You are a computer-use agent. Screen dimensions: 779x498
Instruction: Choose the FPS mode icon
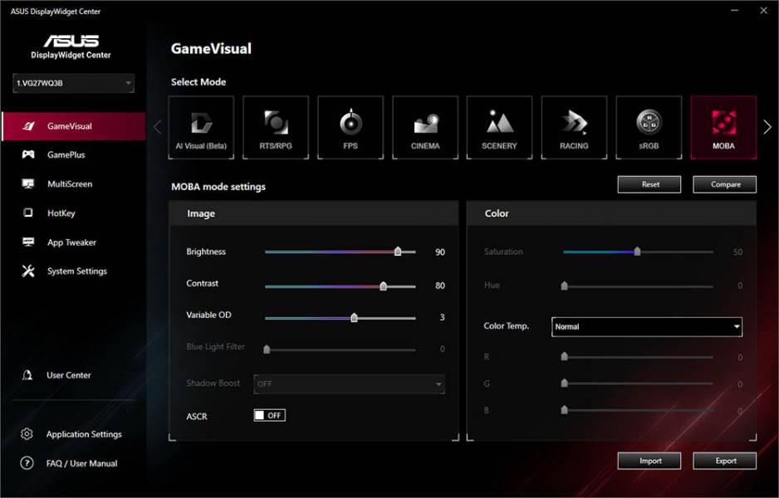[x=350, y=128]
